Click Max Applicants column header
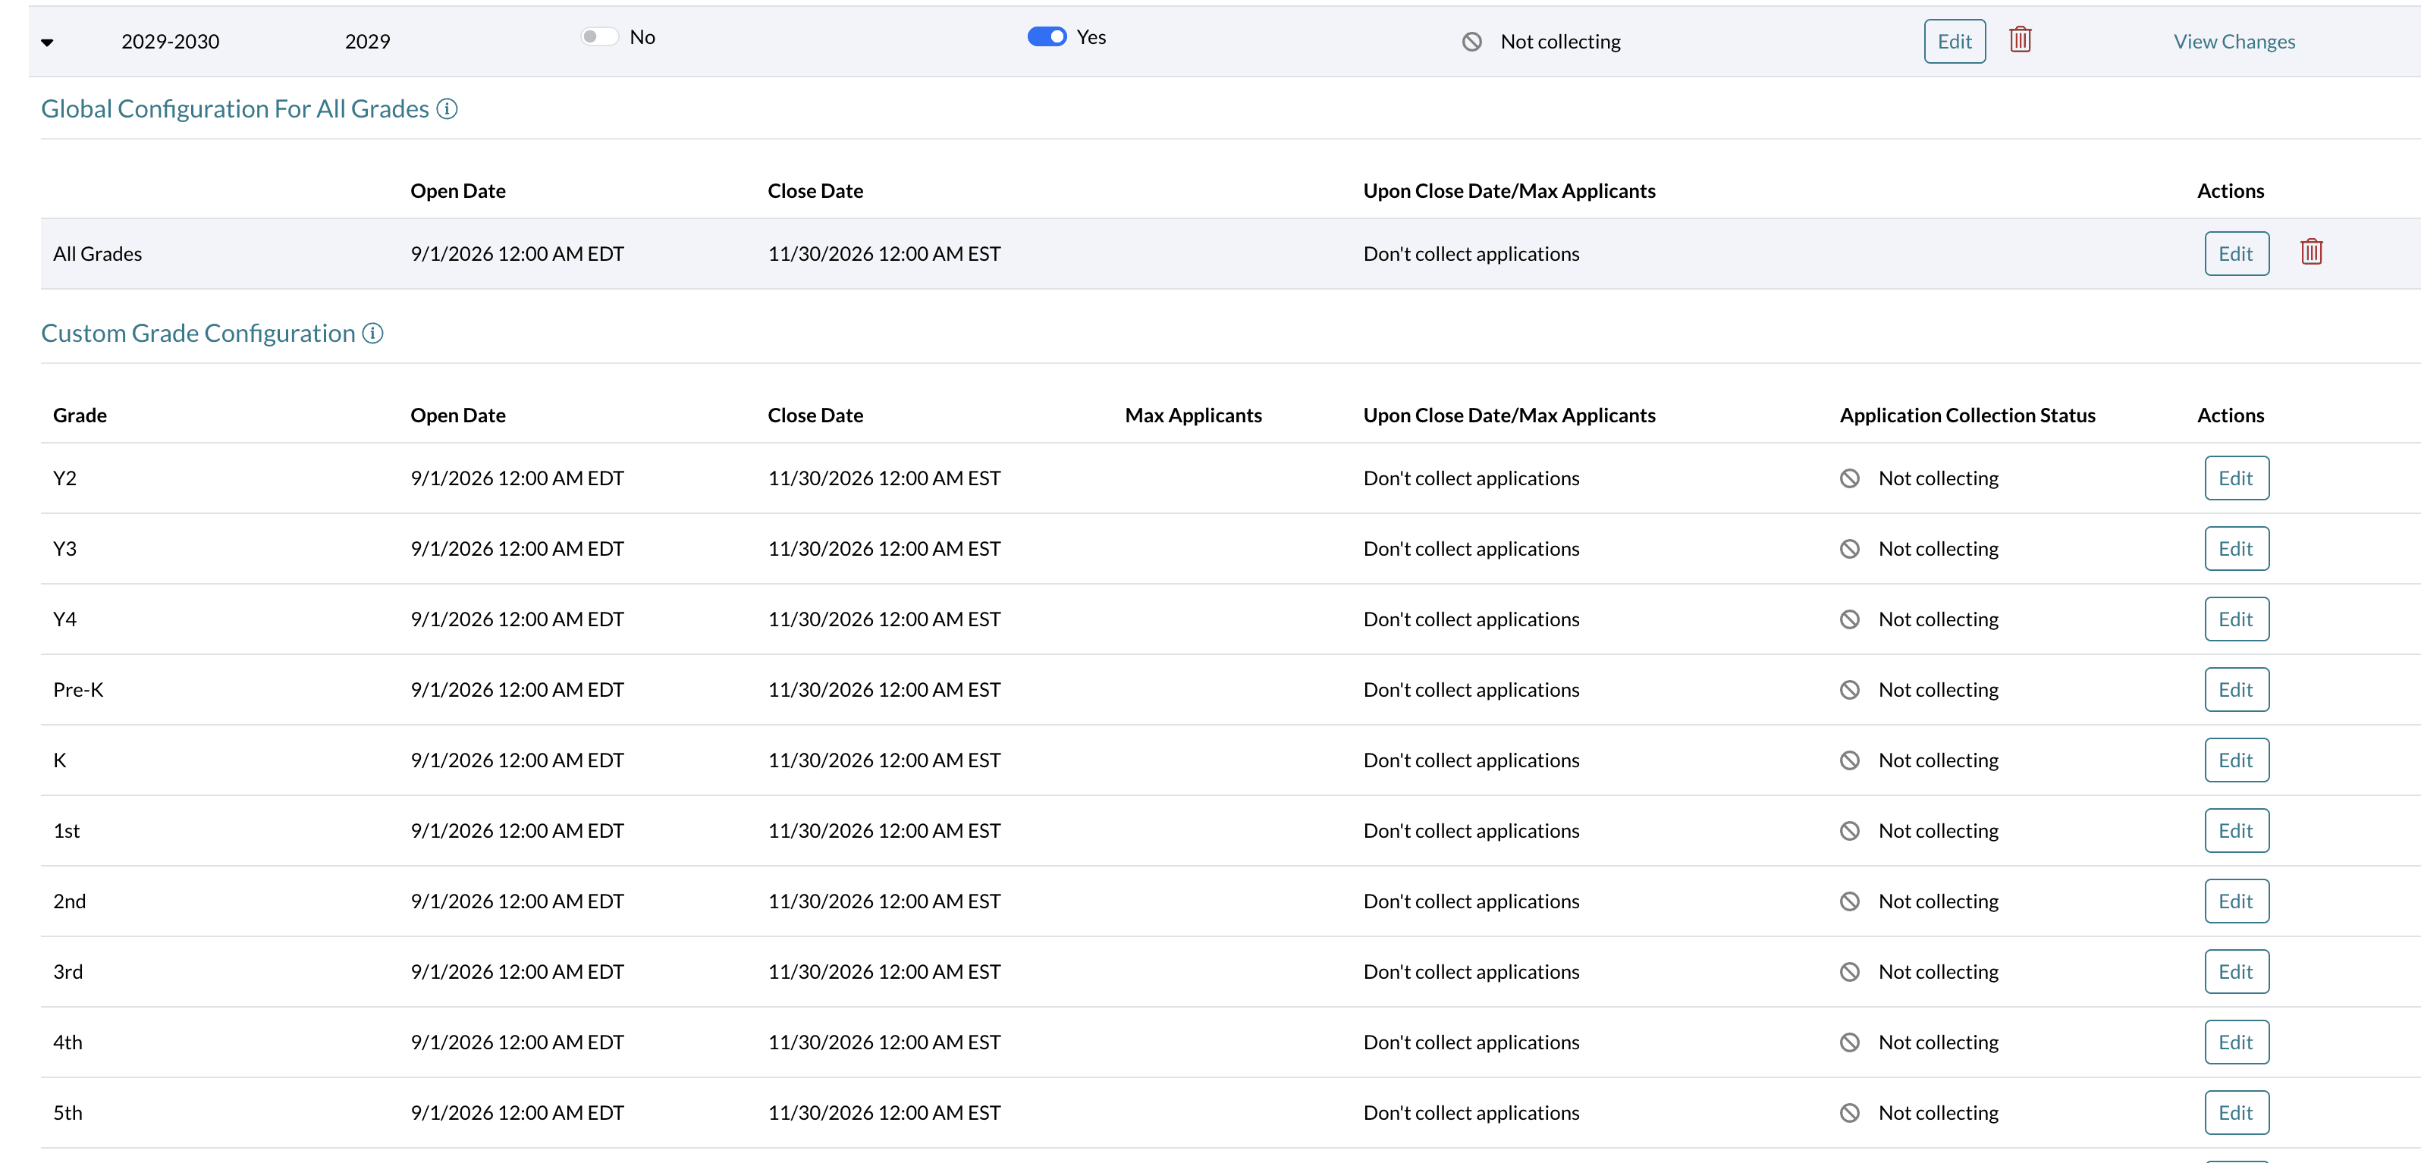2421x1163 pixels. coord(1192,415)
